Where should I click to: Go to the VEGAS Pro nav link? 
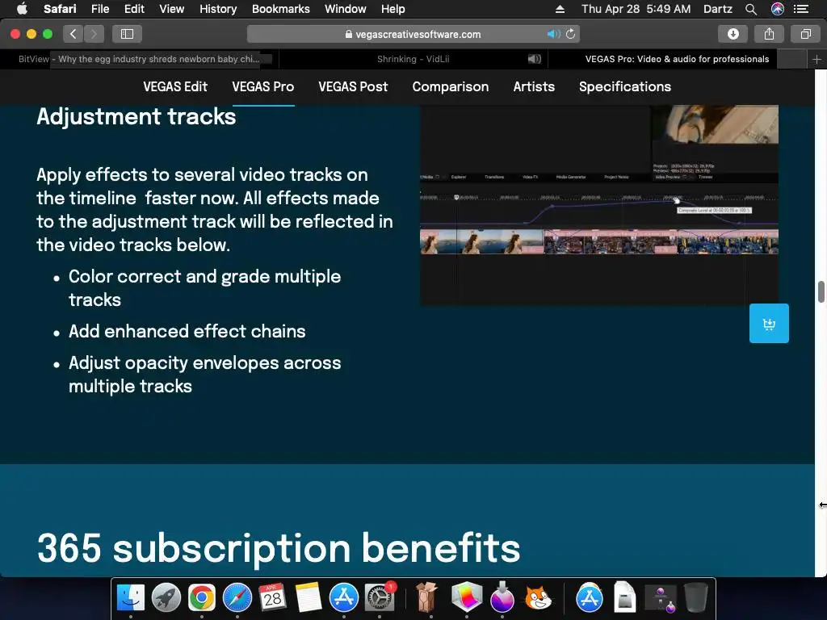tap(263, 86)
